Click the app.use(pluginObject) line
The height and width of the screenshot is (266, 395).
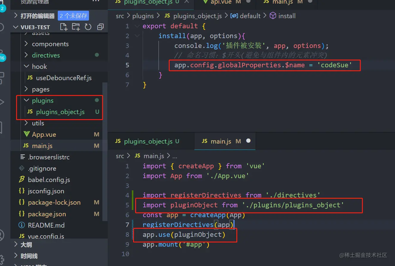point(184,235)
